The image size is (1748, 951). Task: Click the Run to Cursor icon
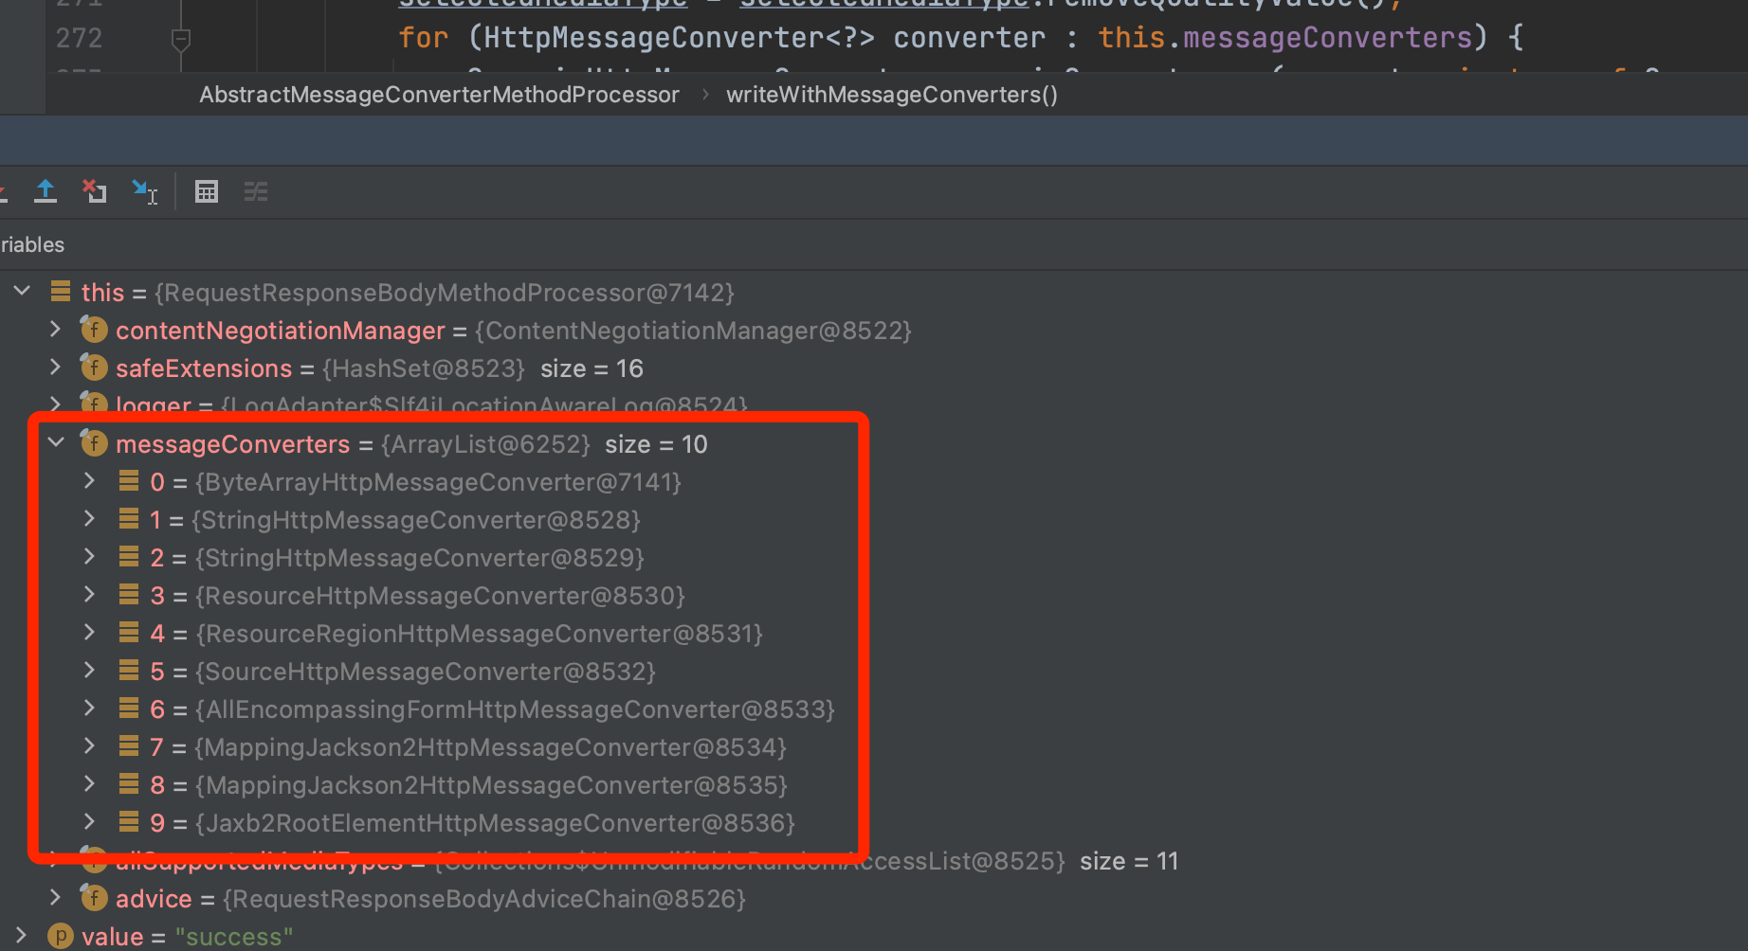pyautogui.click(x=145, y=192)
